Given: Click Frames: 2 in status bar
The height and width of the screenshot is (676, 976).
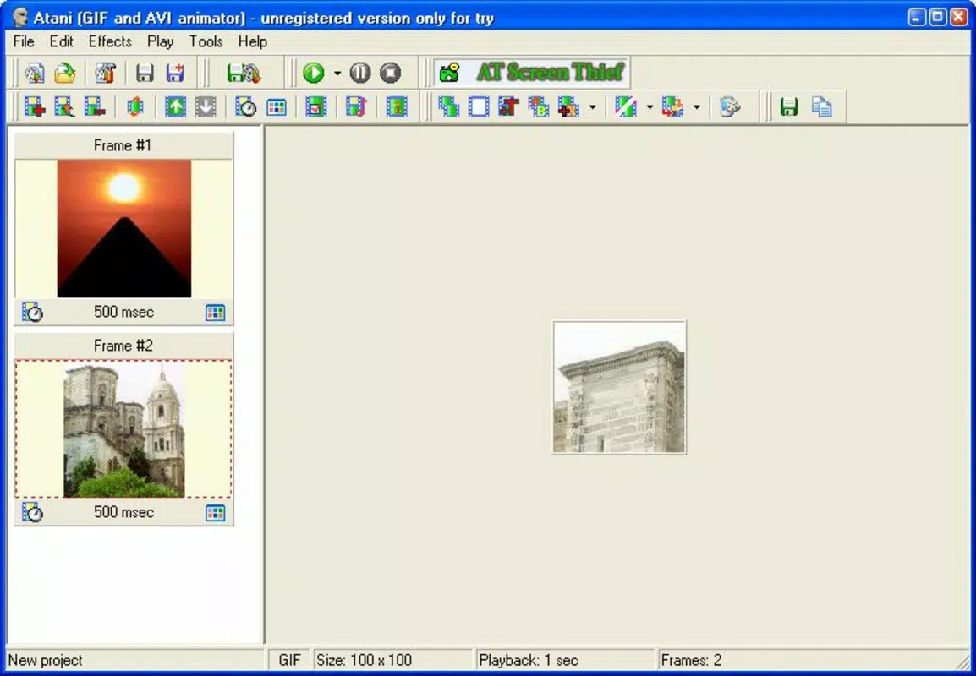Looking at the screenshot, I should point(692,660).
